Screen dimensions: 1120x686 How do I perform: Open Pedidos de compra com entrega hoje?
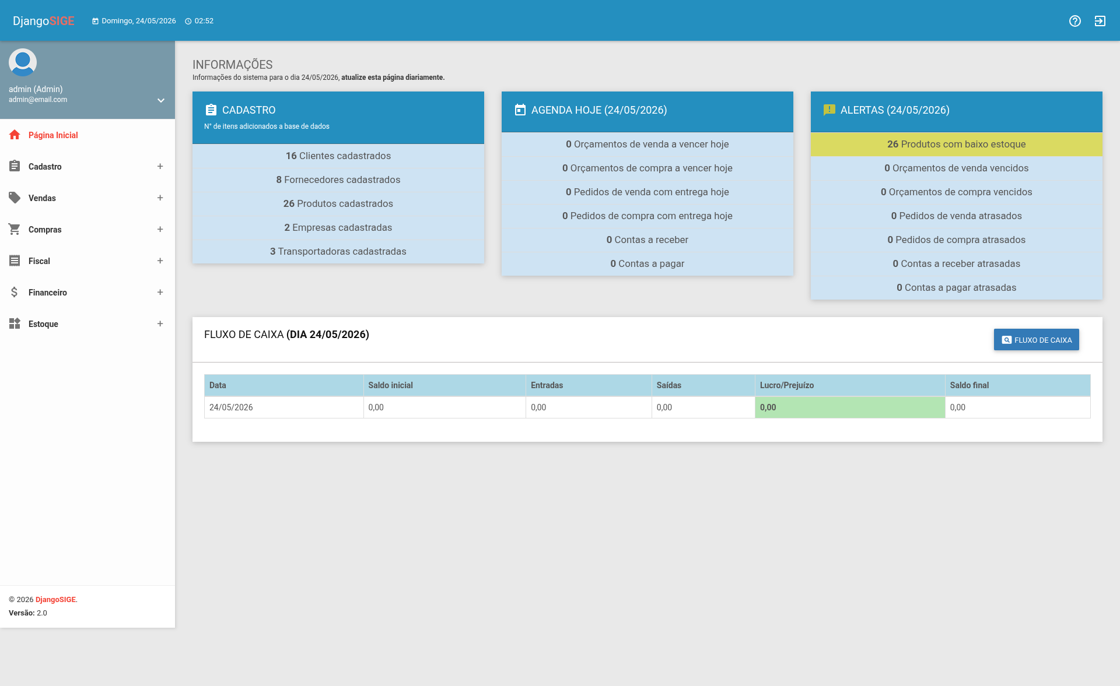coord(647,216)
